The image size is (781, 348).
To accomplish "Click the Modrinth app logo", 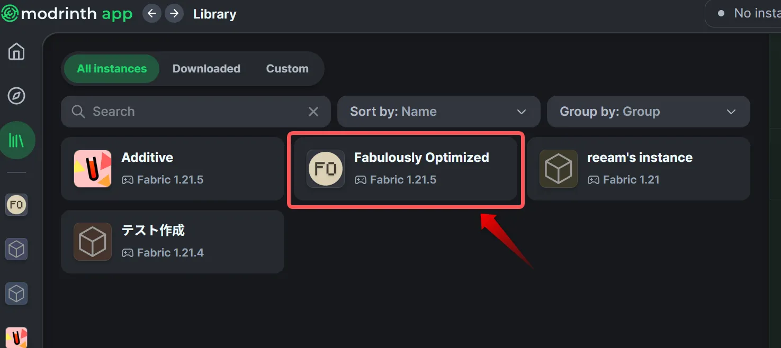I will pos(66,14).
